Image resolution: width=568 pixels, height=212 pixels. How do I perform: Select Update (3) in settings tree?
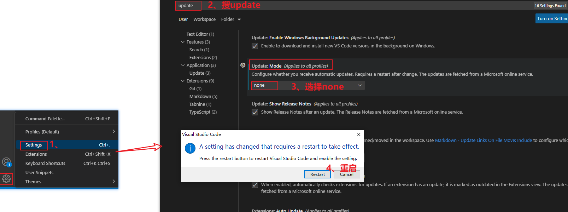(200, 73)
